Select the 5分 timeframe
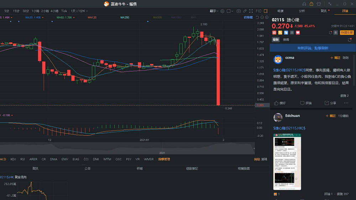This screenshot has width=356, height=200. coord(7,11)
